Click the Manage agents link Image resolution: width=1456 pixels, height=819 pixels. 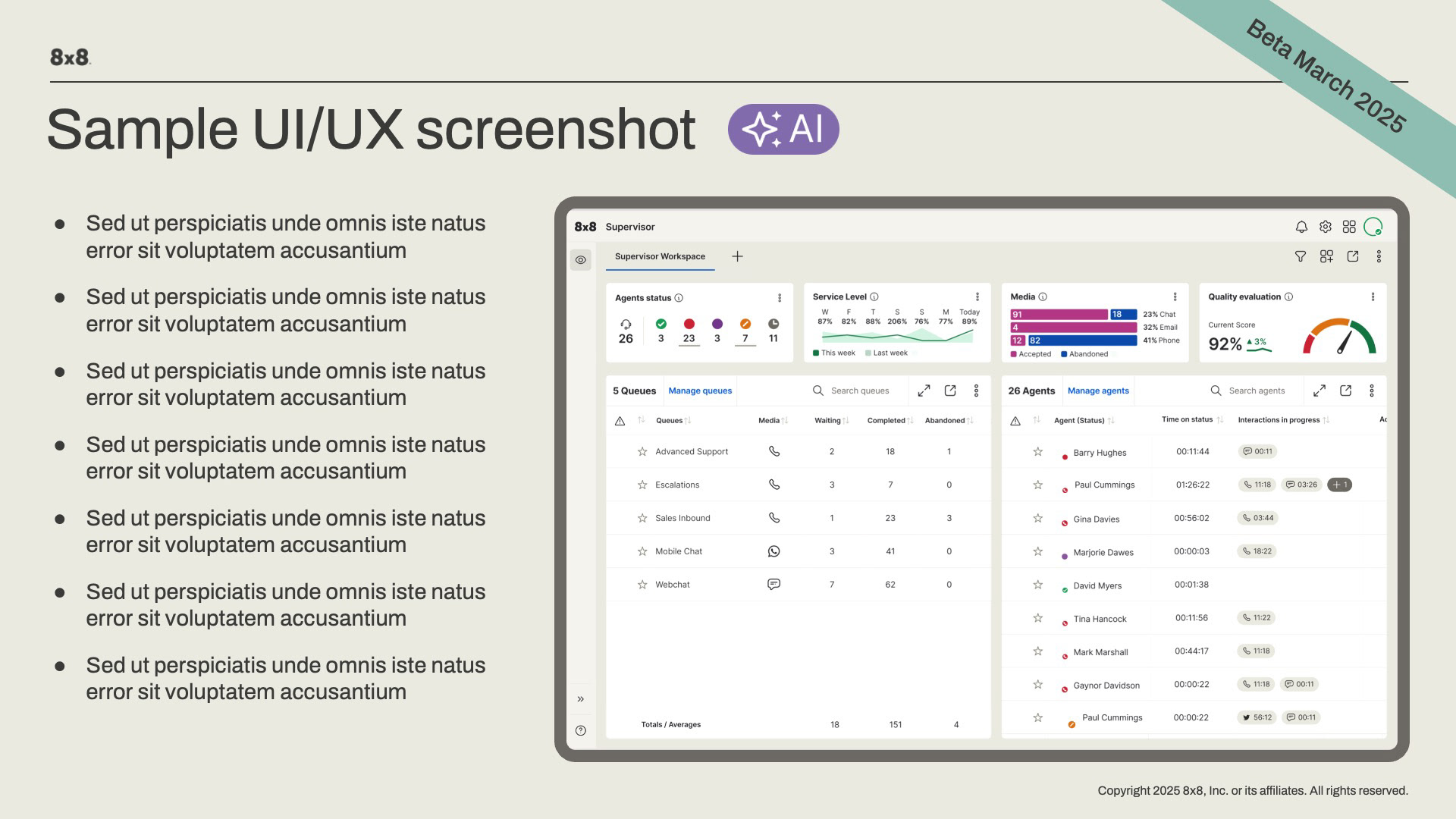[x=1098, y=391]
